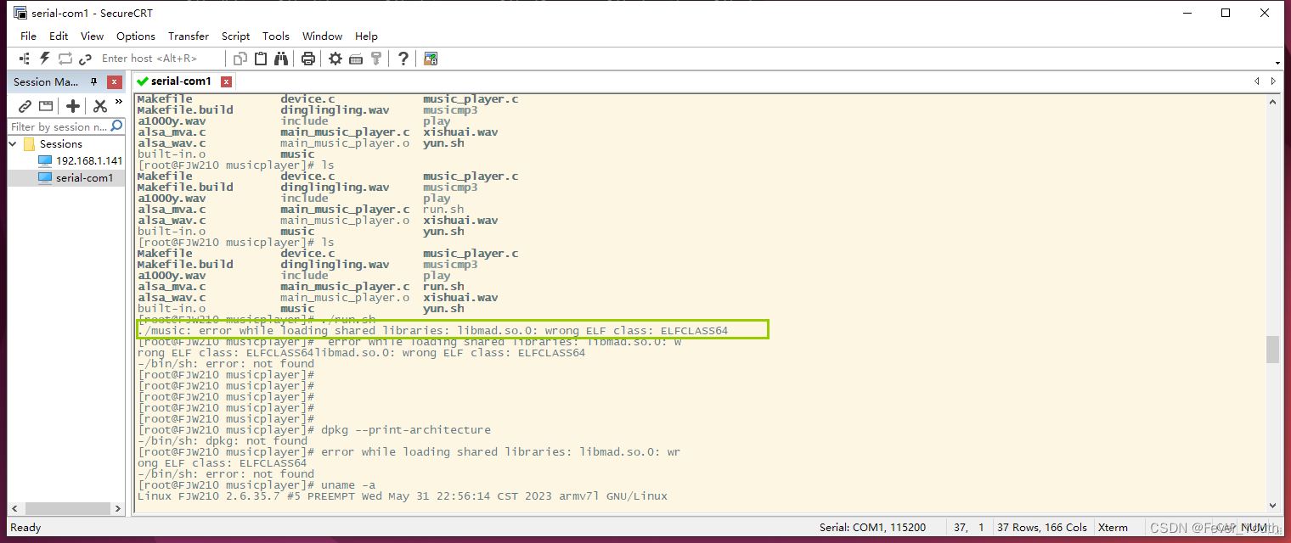Create a new session with the plus icon
This screenshot has width=1291, height=543.
click(73, 106)
